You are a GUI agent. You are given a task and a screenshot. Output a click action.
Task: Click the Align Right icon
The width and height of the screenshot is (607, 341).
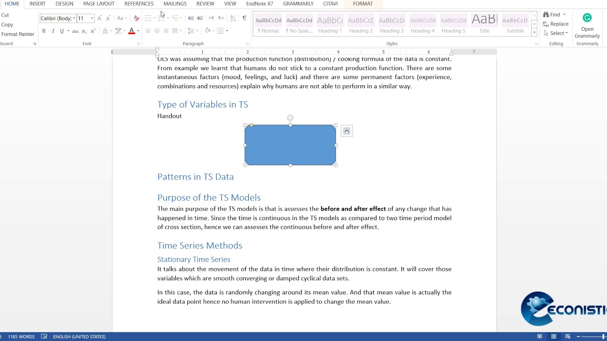click(x=166, y=31)
